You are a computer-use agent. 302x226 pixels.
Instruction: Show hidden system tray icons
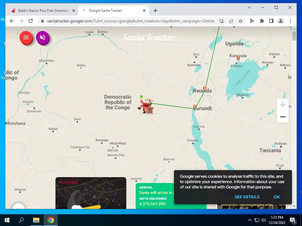pos(250,220)
